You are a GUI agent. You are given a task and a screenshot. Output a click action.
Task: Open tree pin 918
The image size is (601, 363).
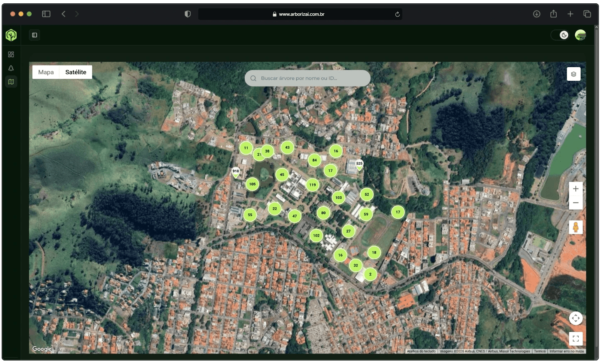(236, 173)
